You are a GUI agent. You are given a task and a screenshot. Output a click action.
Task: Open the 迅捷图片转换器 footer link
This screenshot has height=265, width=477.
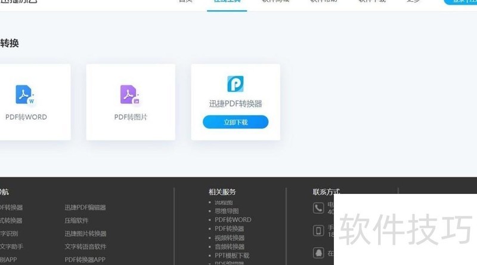point(85,234)
